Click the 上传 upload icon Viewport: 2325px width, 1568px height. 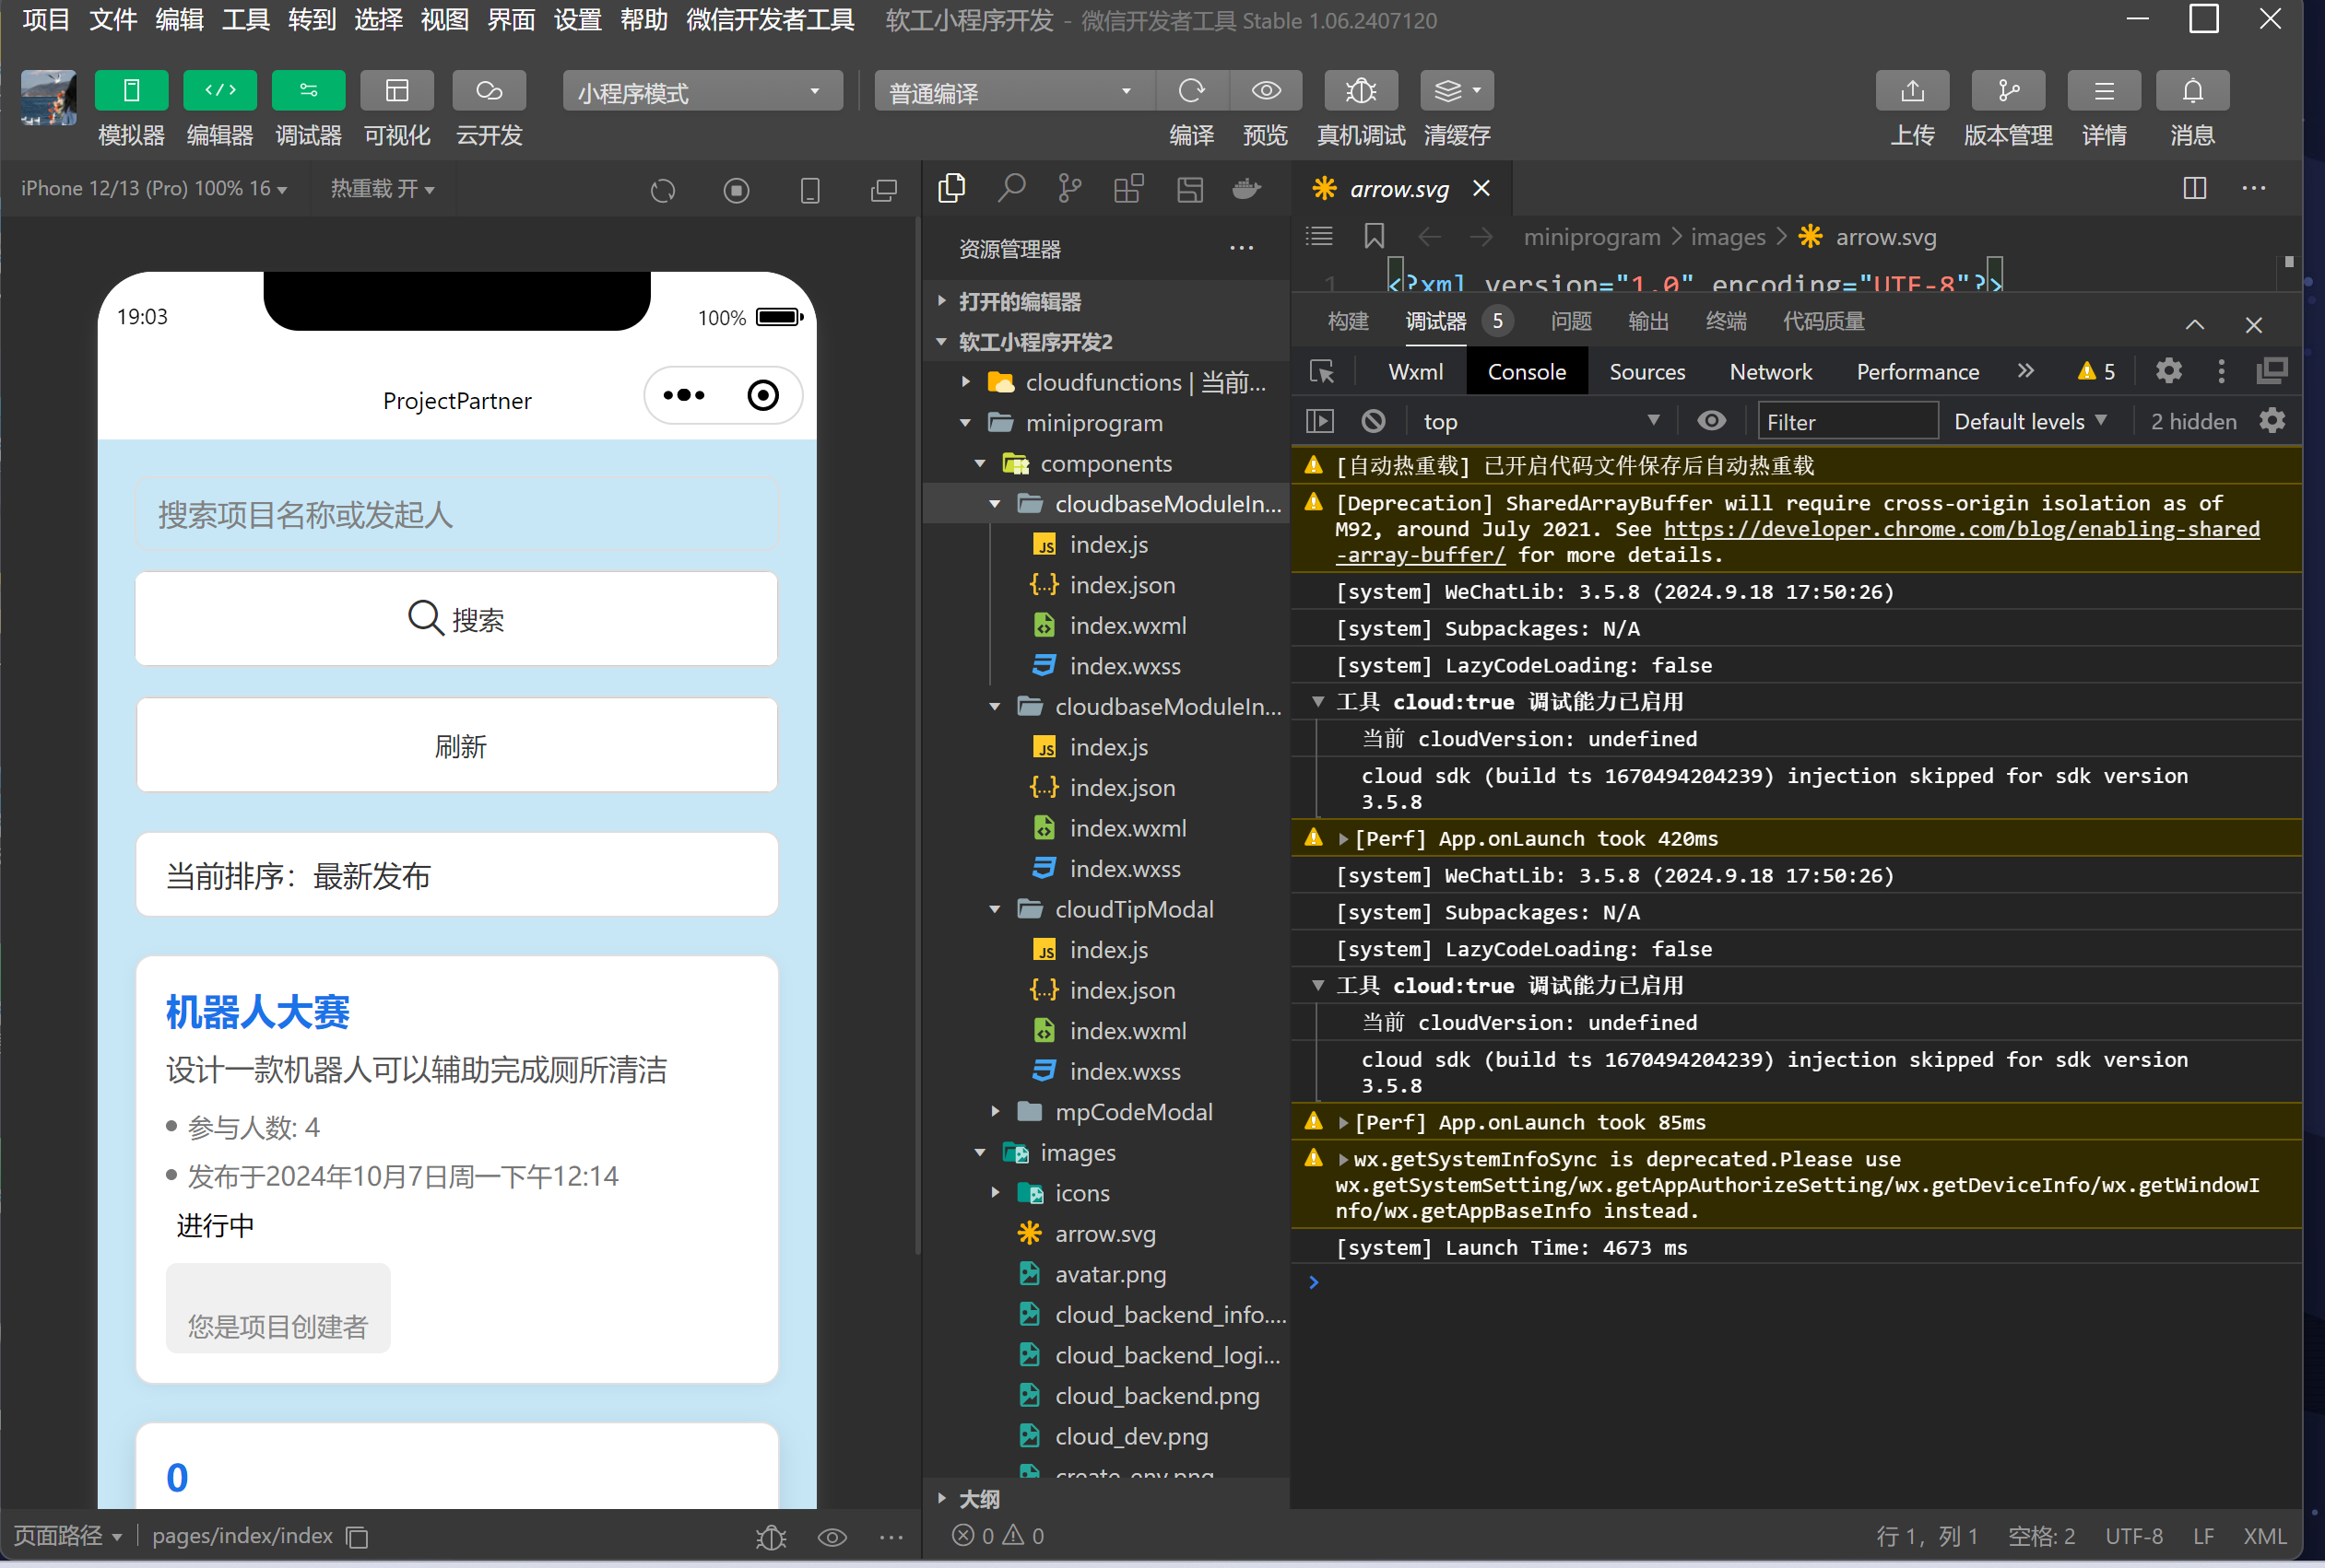[x=1911, y=91]
